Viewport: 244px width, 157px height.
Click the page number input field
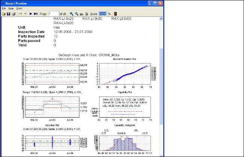click(54, 14)
